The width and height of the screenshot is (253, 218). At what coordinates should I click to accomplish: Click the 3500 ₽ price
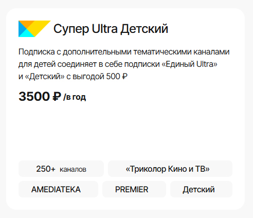(40, 96)
